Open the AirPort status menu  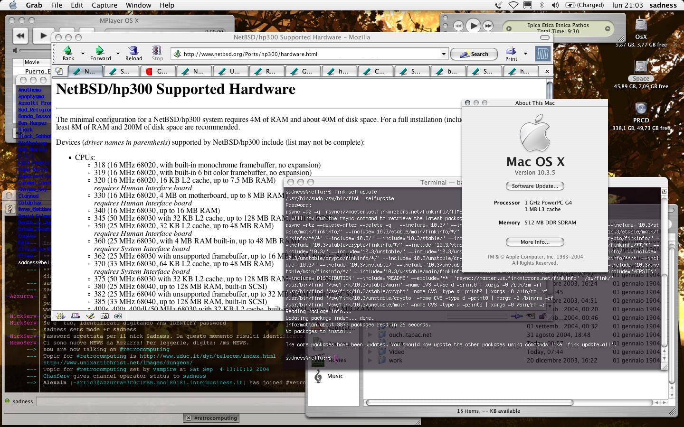[513, 5]
